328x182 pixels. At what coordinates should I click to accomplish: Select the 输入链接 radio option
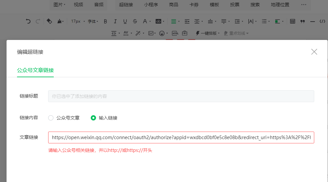tap(93, 118)
